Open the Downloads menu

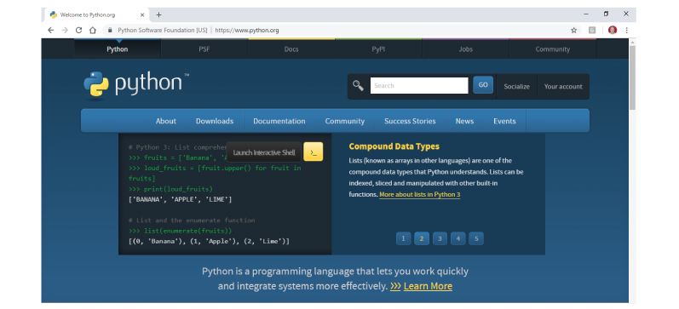pos(215,121)
